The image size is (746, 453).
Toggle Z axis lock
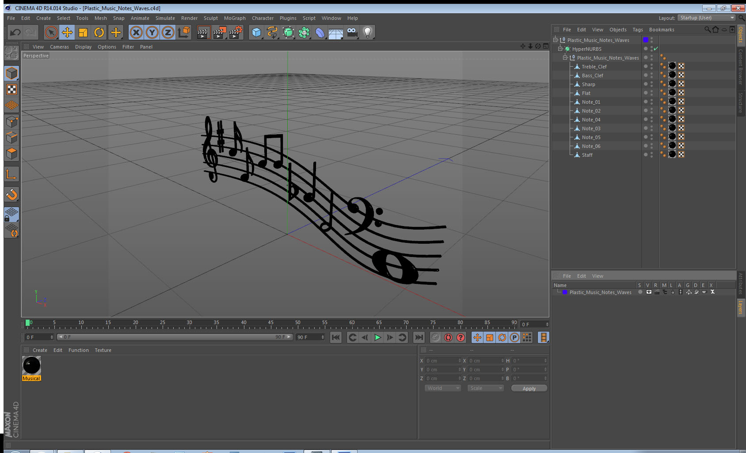(x=168, y=32)
